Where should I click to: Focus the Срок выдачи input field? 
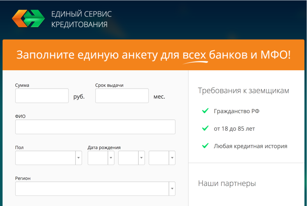pyautogui.click(x=122, y=96)
